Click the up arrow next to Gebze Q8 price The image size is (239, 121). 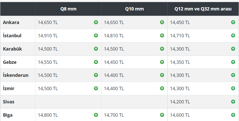96,62
